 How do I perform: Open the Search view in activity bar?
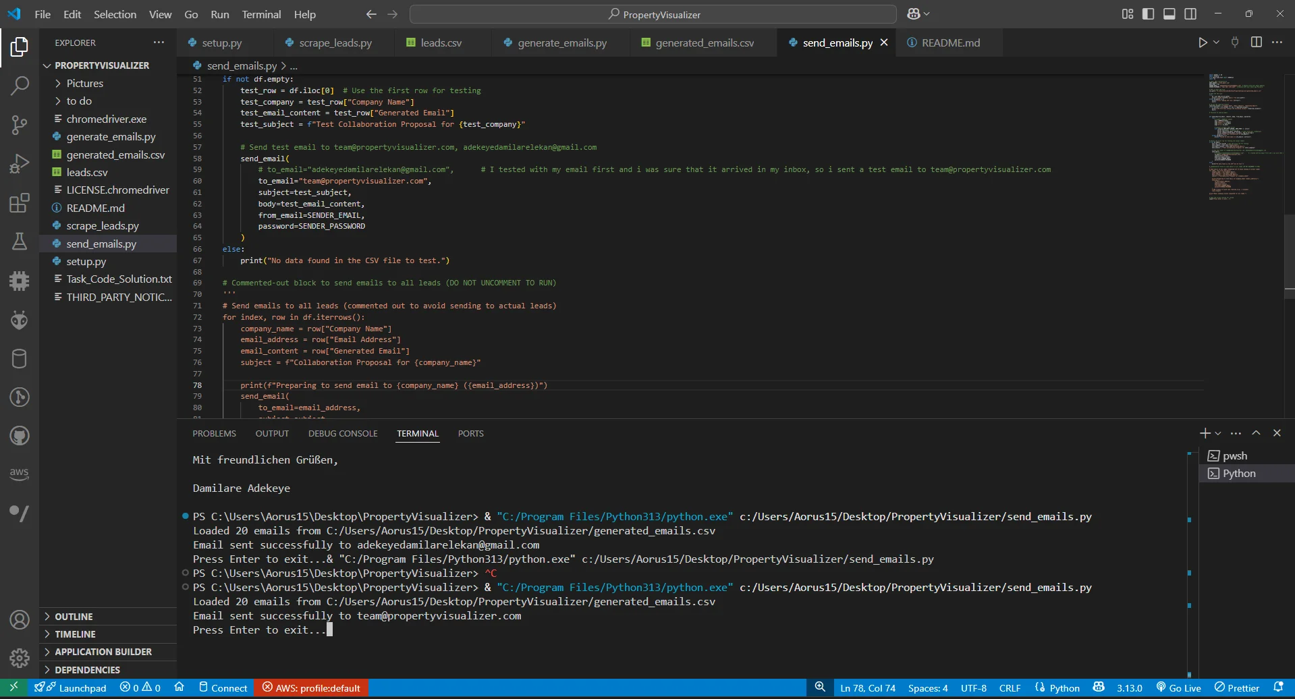click(x=20, y=86)
